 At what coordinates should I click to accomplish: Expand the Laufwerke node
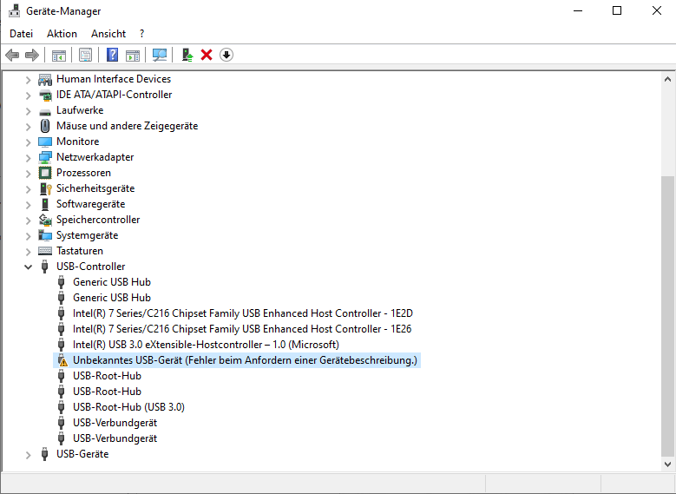28,111
